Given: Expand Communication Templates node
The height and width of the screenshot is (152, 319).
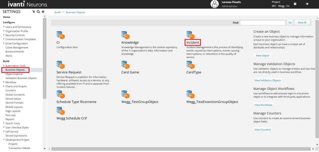Looking at the screenshot, I should coord(4,39).
